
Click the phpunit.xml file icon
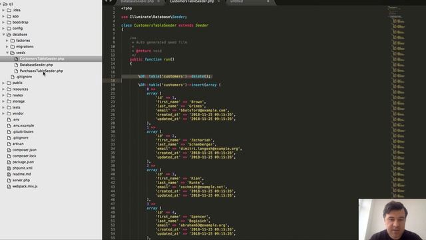click(x=9, y=168)
